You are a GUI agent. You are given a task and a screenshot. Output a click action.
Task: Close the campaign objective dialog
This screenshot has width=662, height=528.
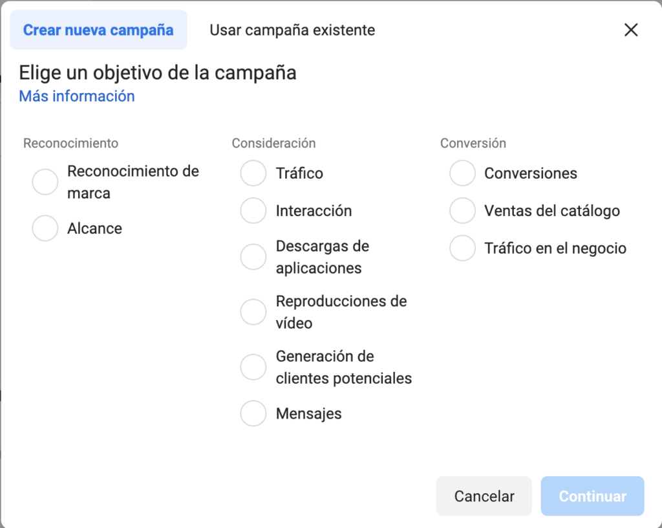(x=631, y=30)
